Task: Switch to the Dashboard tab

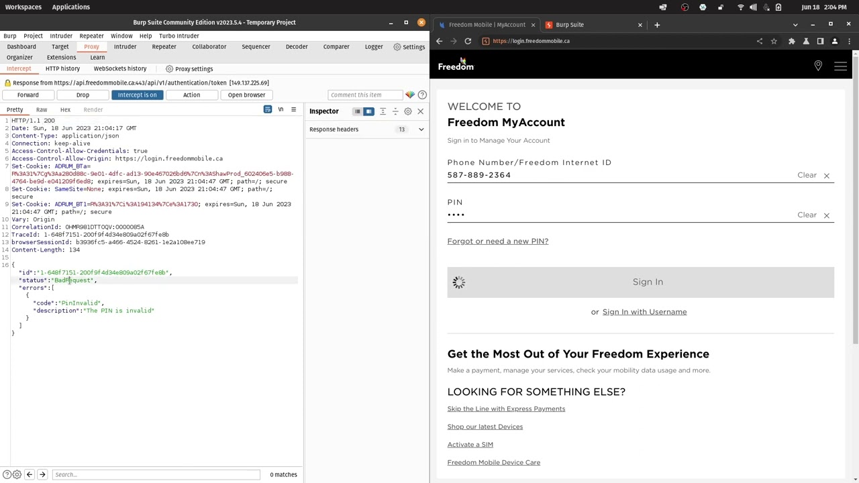Action: click(x=21, y=46)
